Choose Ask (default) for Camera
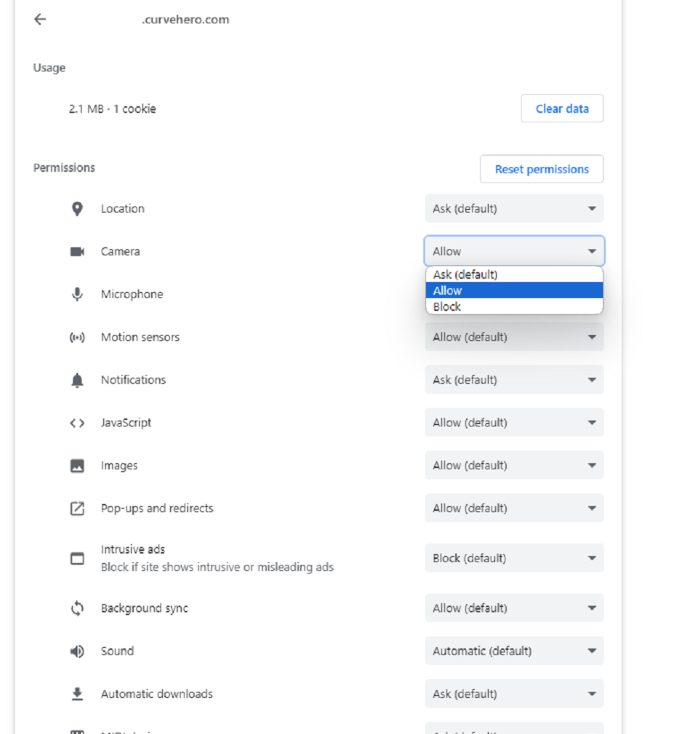 [x=514, y=274]
